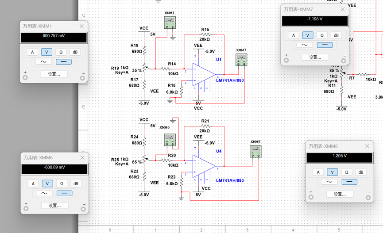The width and height of the screenshot is (383, 233).
Task: Open the XMM7 multimeter instrument icon
Action: 241,60
